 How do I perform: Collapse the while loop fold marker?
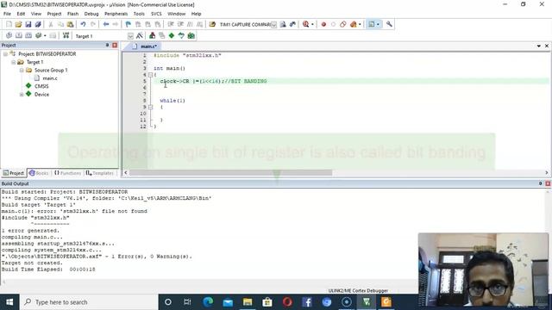150,107
